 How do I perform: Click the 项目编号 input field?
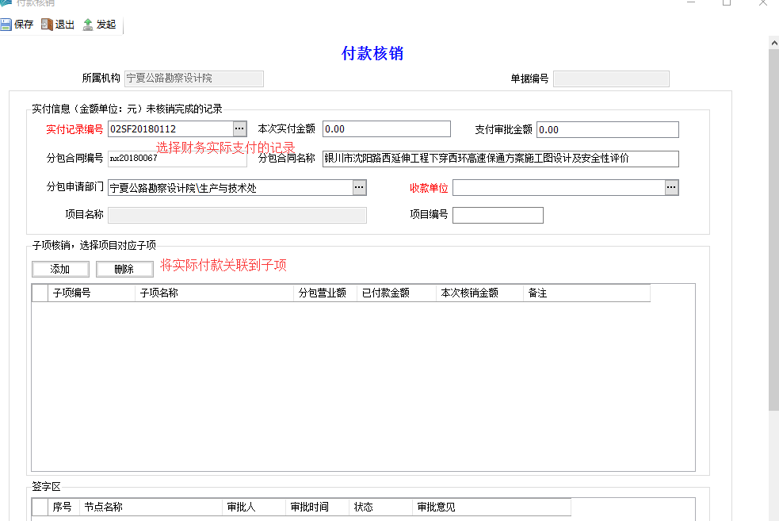(498, 215)
